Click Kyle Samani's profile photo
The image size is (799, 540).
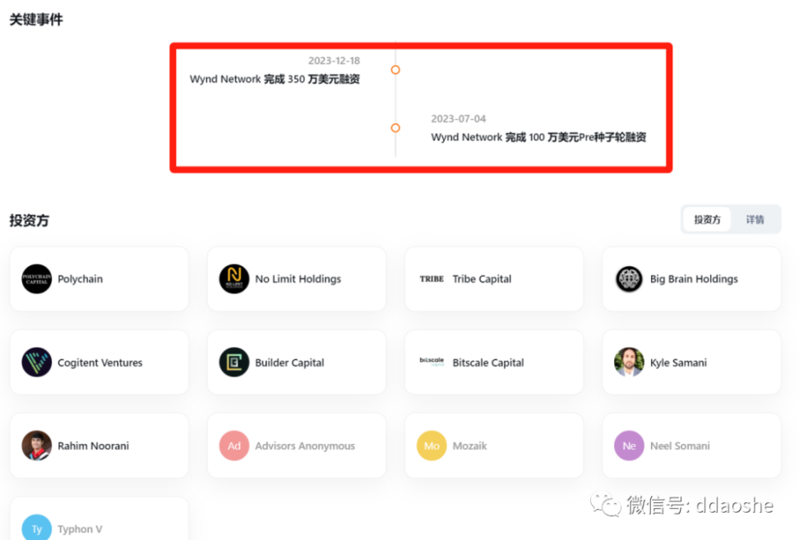pos(629,362)
